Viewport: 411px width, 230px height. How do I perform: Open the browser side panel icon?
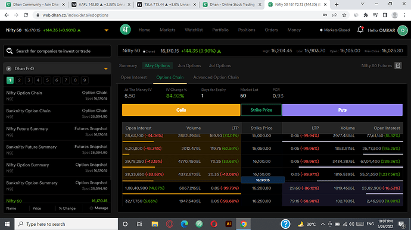click(x=385, y=15)
